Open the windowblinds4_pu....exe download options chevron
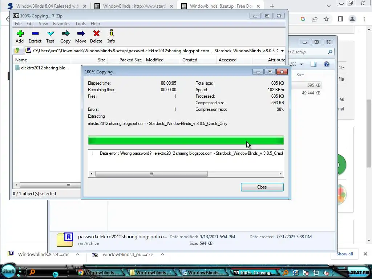The width and height of the screenshot is (372, 279). coord(162,254)
